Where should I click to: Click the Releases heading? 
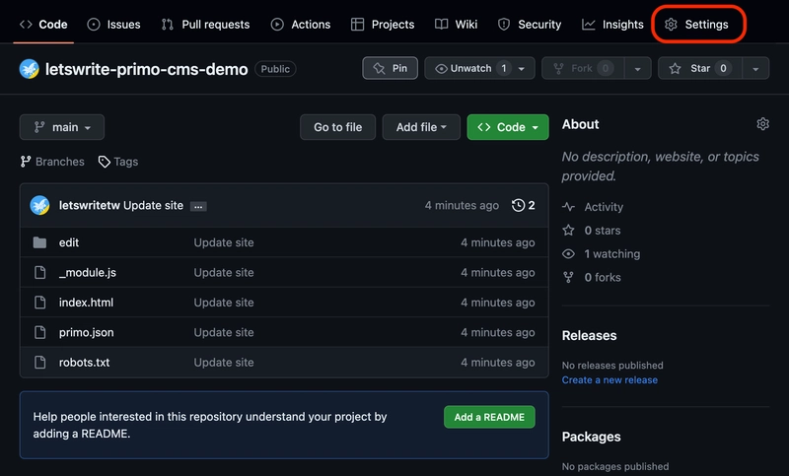(589, 335)
